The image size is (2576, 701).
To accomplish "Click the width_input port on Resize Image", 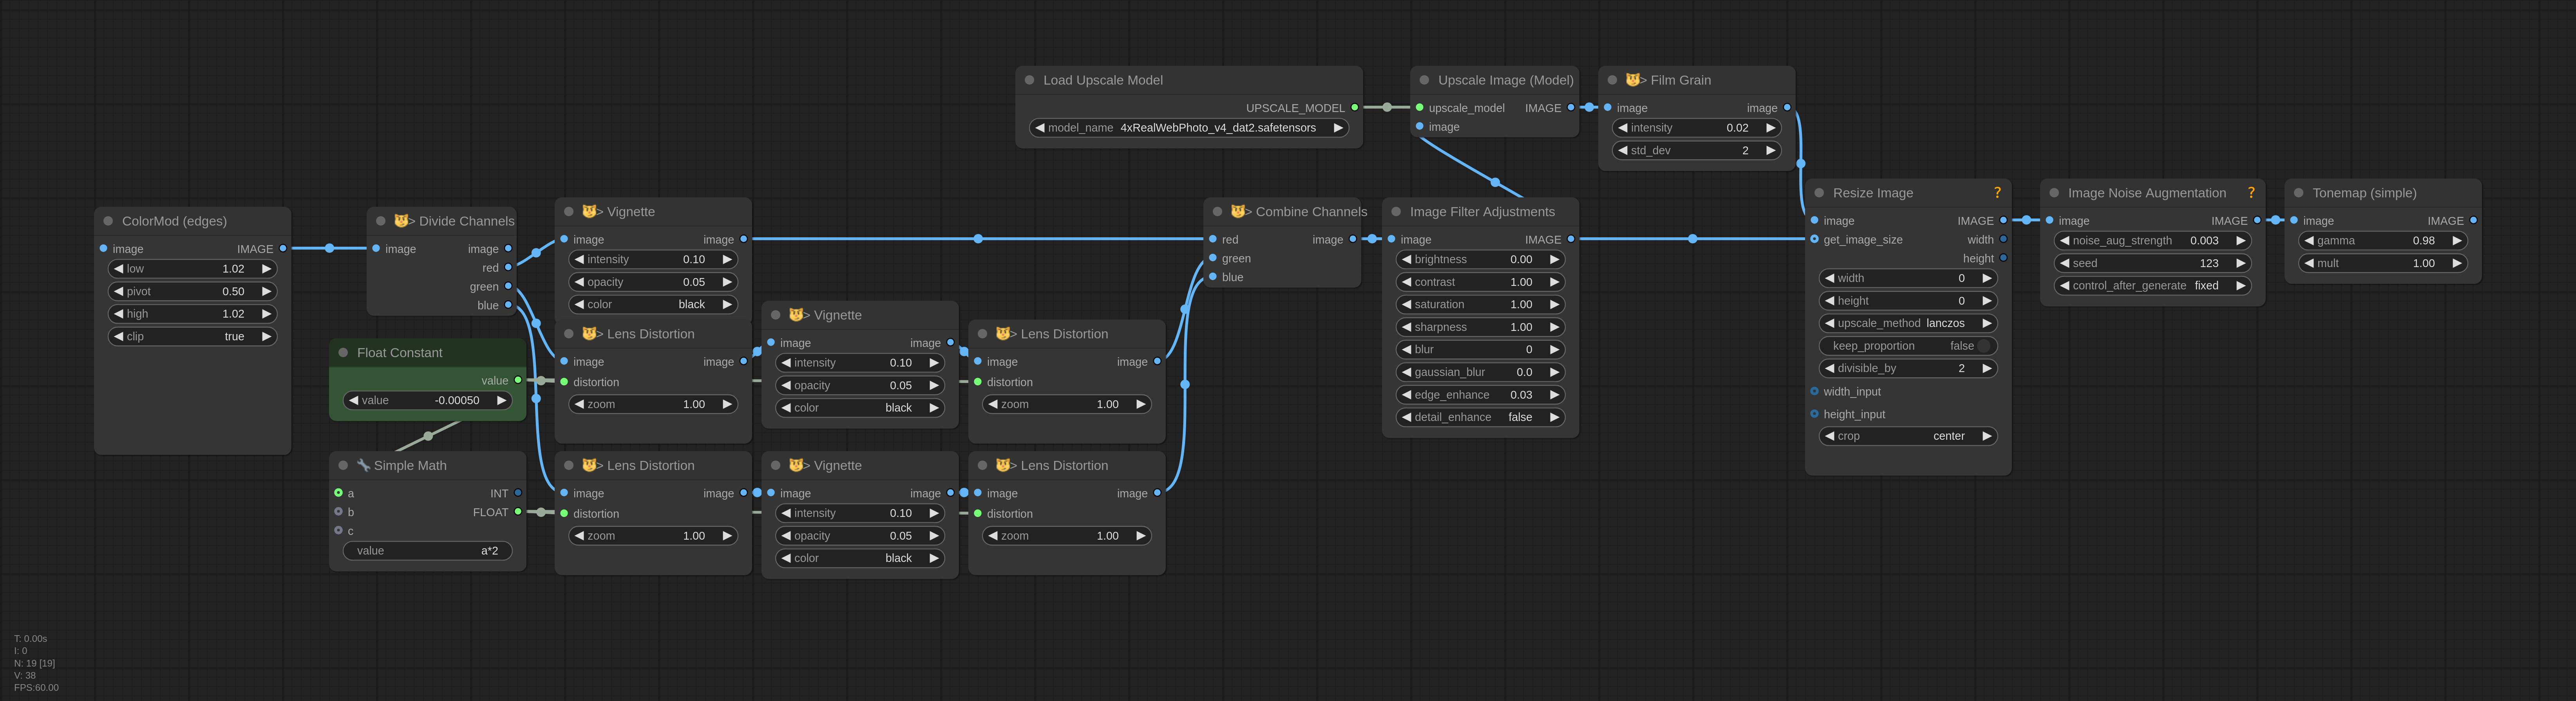I will click(1814, 391).
